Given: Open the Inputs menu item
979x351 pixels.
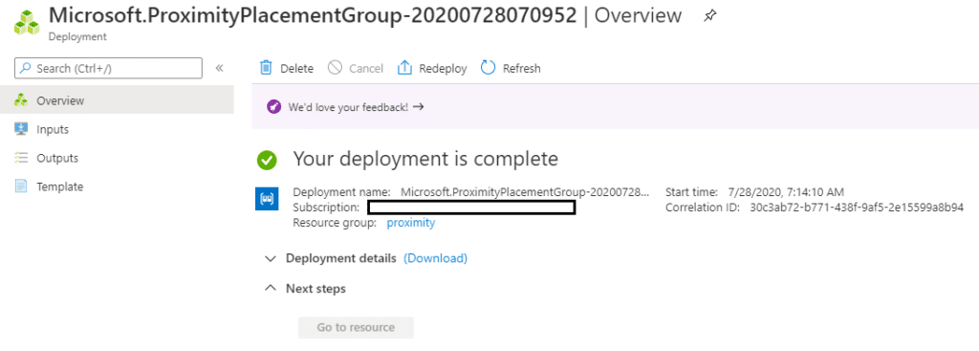Looking at the screenshot, I should (x=117, y=129).
